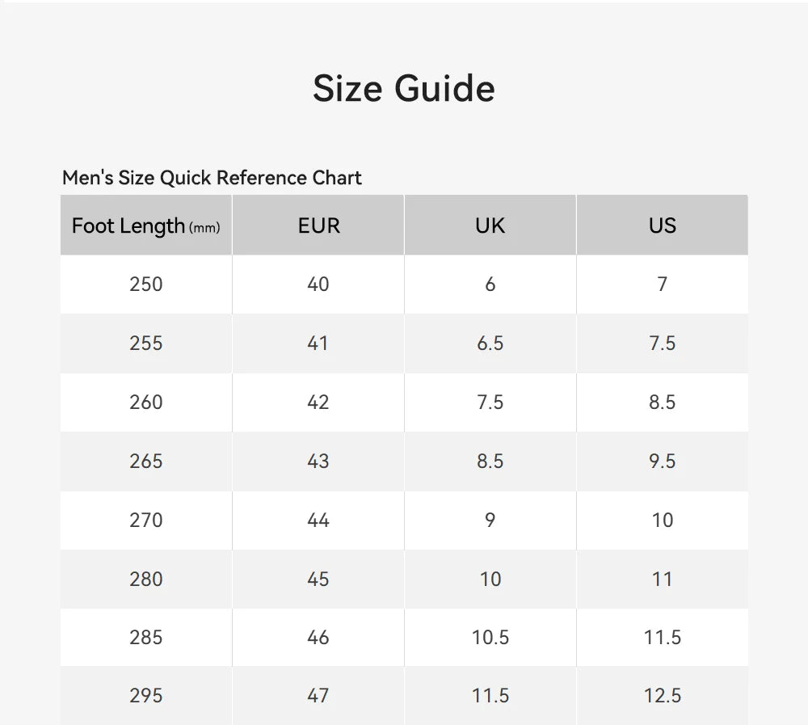Select the UK 10.5 cell
808x725 pixels.
490,638
